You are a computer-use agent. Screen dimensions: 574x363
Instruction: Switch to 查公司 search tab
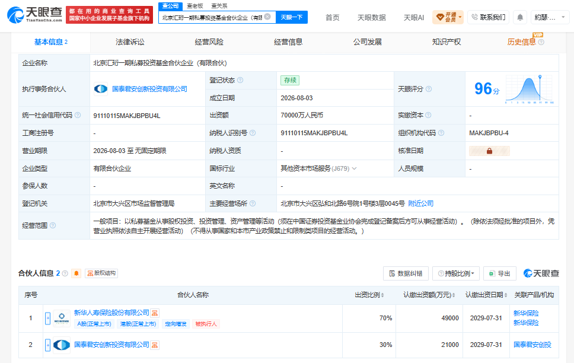pyautogui.click(x=171, y=6)
